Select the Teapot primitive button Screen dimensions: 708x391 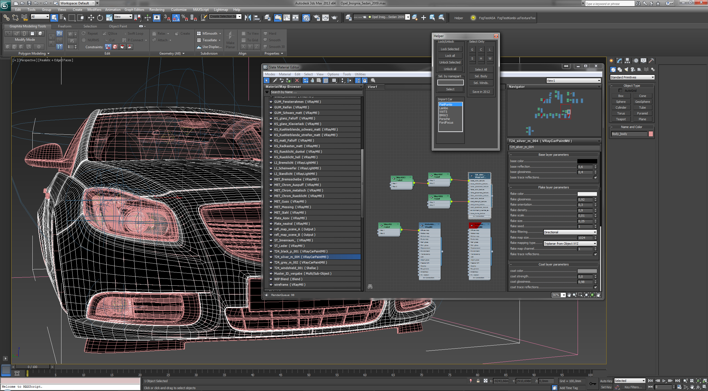pos(621,119)
